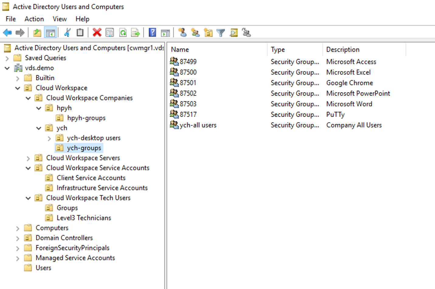Expand the Saved Queries node
The height and width of the screenshot is (289, 435).
pyautogui.click(x=7, y=58)
